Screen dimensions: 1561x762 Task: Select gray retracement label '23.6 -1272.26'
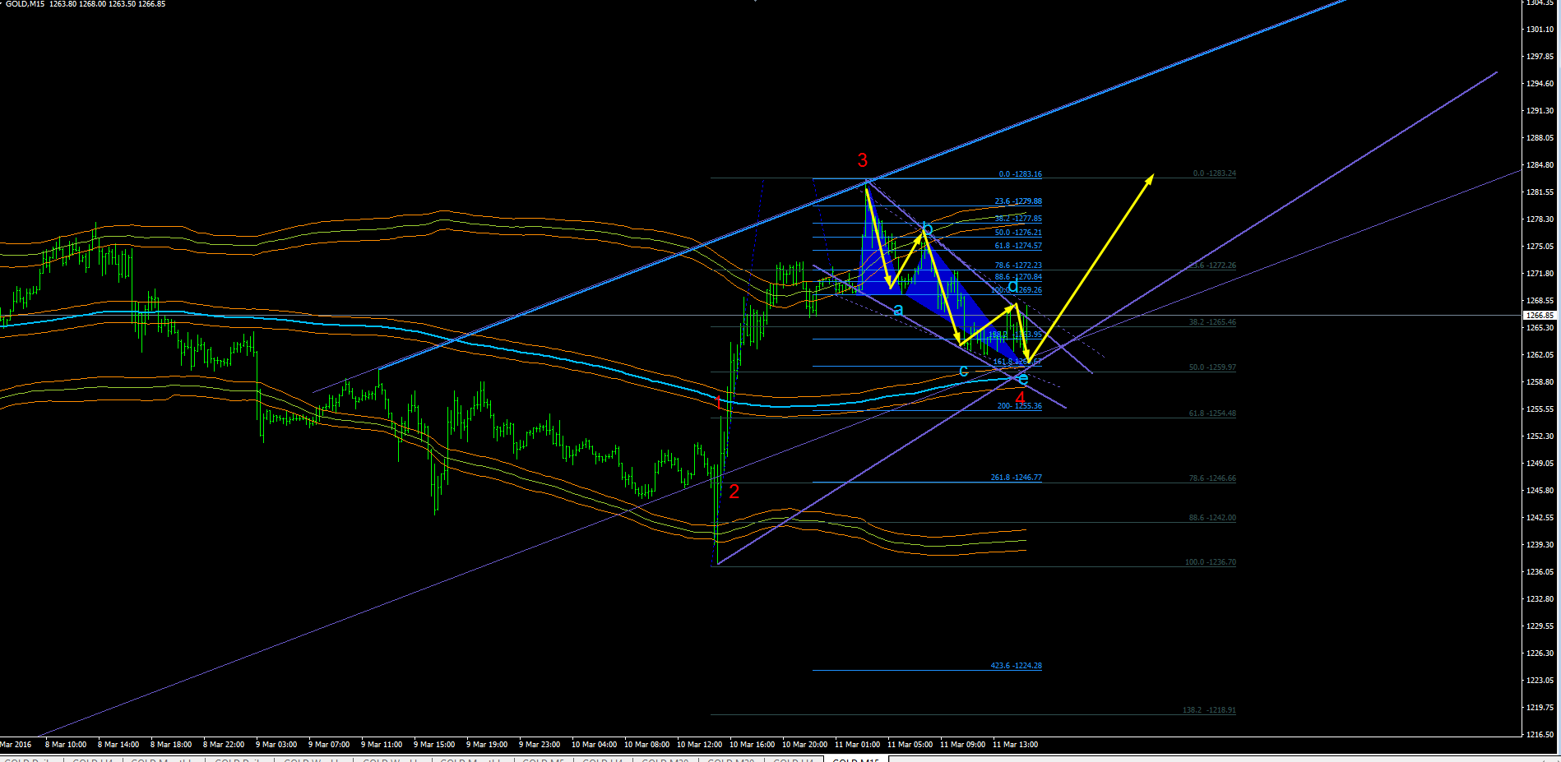click(x=1212, y=266)
